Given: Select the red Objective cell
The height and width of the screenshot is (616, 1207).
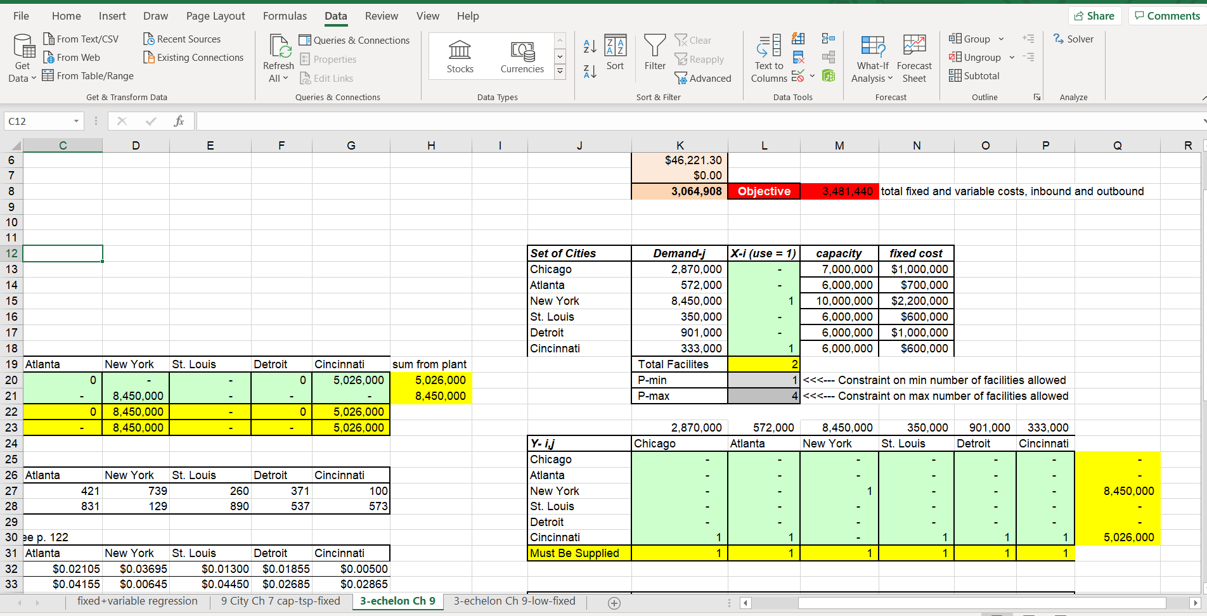Looking at the screenshot, I should (x=764, y=191).
